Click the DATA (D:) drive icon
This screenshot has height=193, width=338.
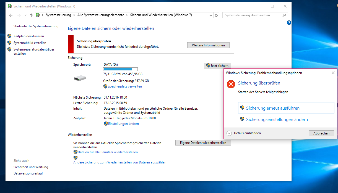coord(80,78)
